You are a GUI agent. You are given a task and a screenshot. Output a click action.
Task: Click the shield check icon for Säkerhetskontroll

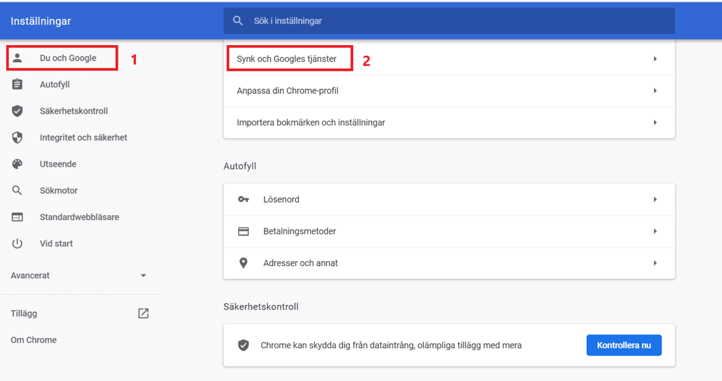point(17,111)
